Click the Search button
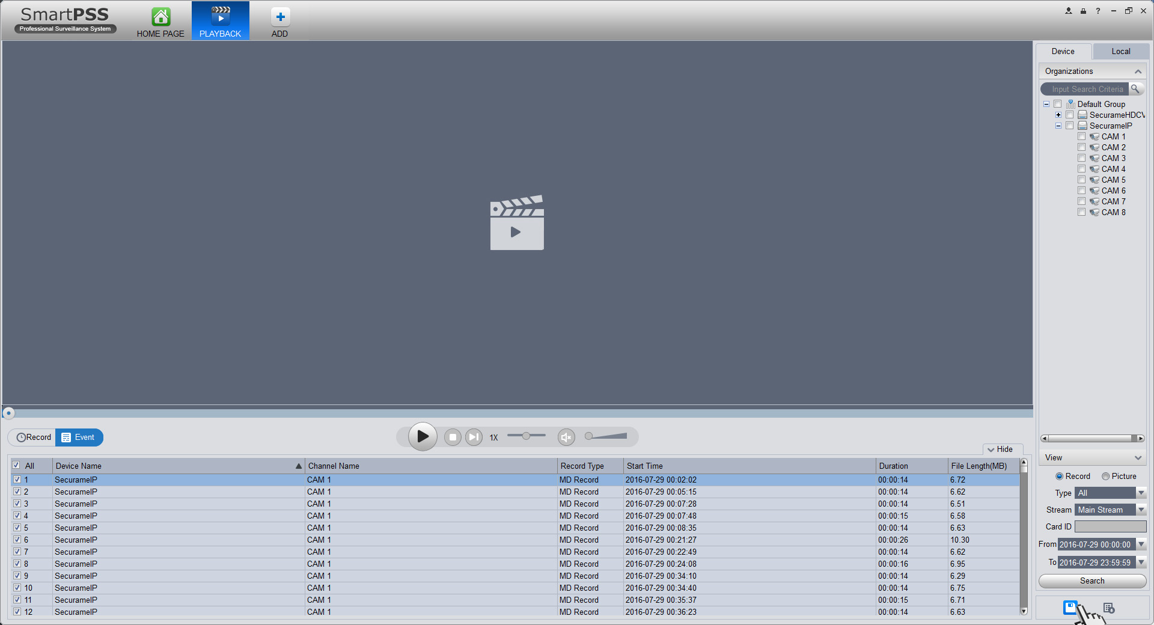This screenshot has width=1154, height=625. point(1092,581)
